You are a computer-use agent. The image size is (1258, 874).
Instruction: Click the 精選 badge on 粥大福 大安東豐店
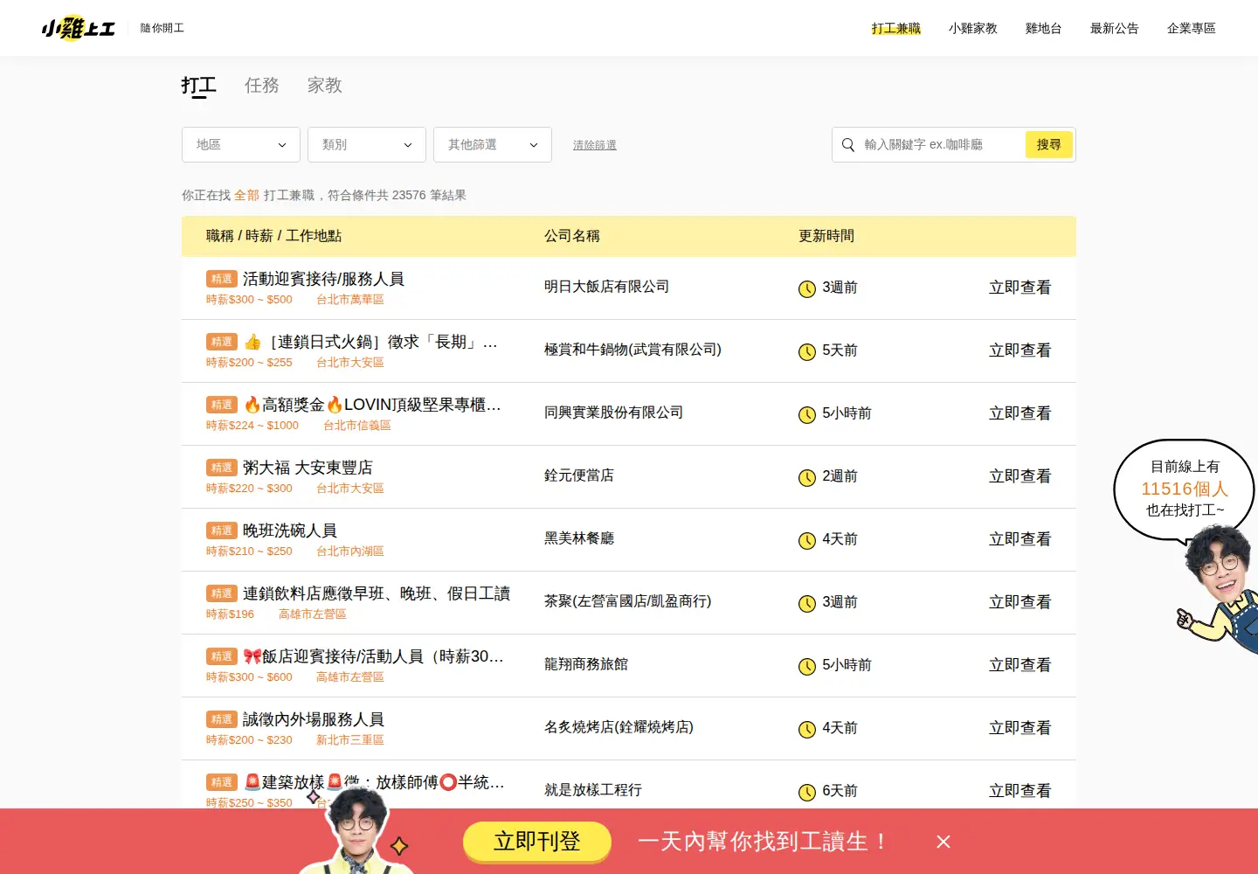click(x=222, y=468)
